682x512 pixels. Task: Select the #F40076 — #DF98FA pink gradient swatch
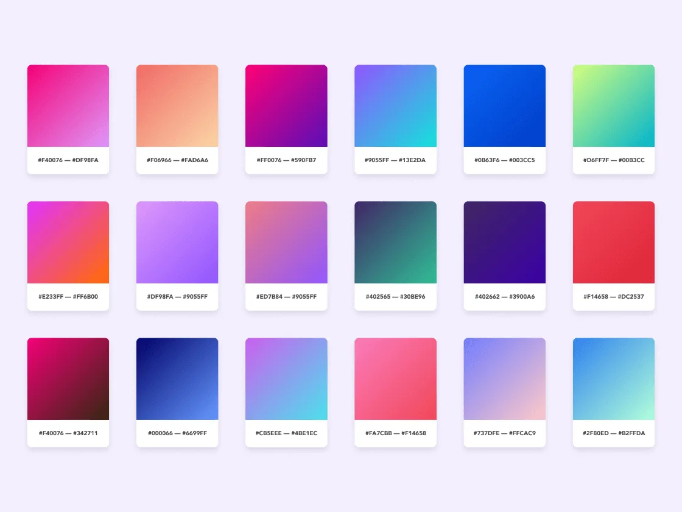(x=68, y=105)
